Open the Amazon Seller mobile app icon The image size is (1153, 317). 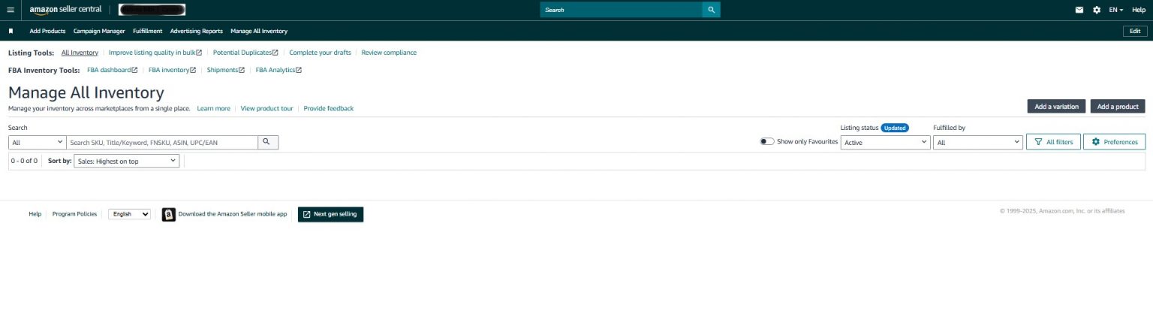(169, 214)
